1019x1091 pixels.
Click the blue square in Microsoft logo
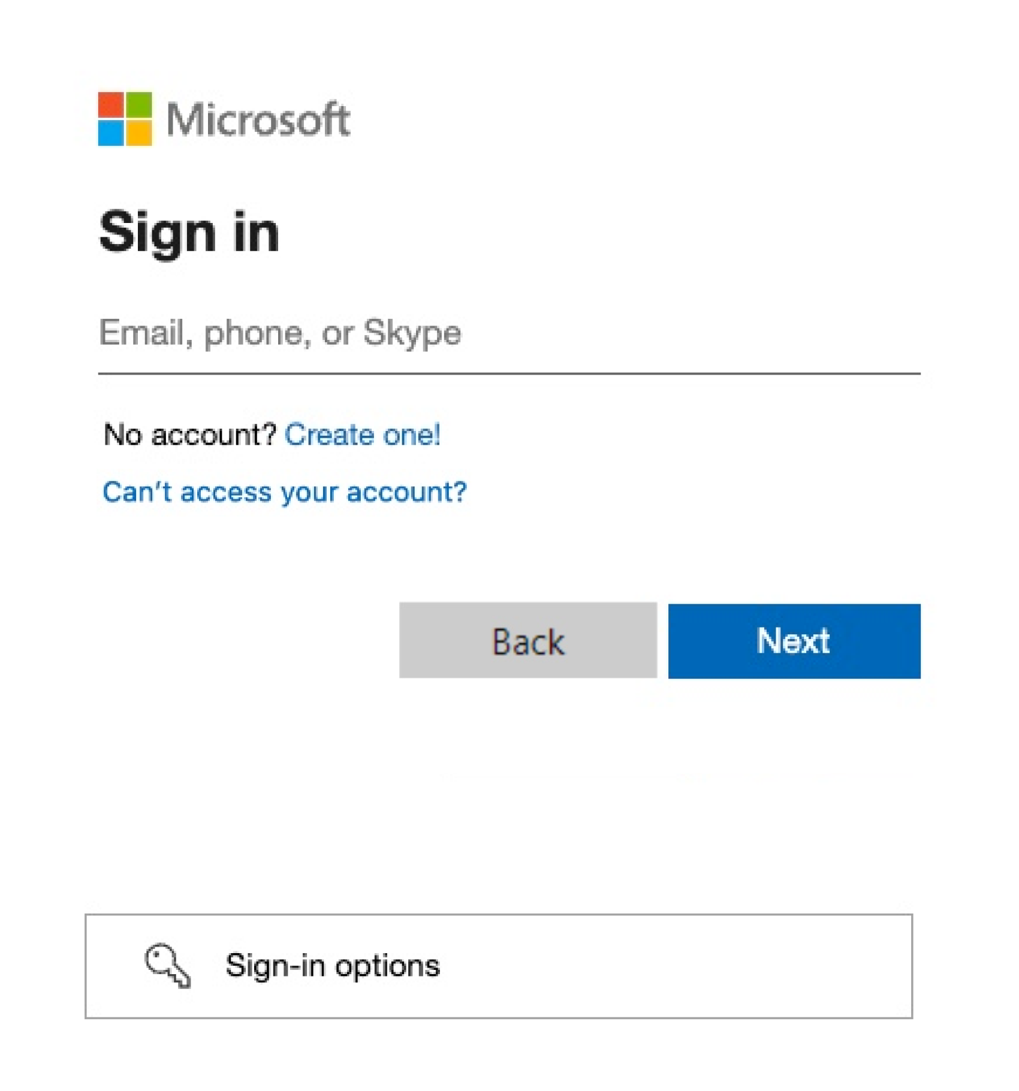[111, 132]
